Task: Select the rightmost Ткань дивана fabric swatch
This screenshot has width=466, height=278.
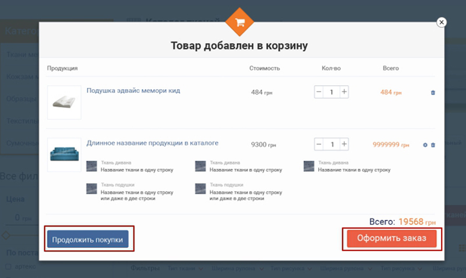Action: point(309,166)
